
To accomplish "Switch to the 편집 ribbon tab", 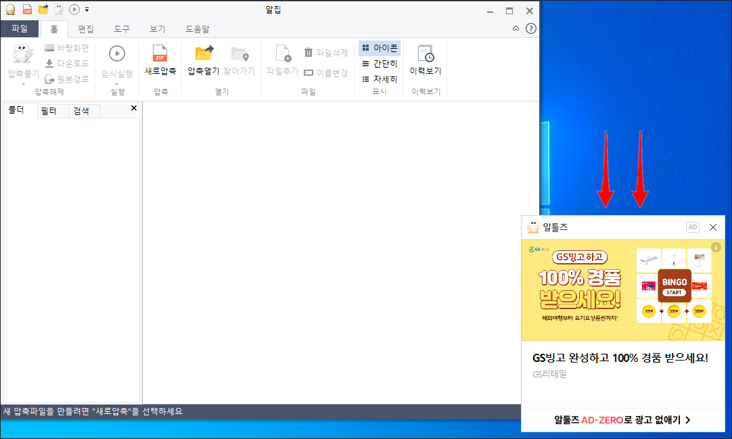I will 86,29.
